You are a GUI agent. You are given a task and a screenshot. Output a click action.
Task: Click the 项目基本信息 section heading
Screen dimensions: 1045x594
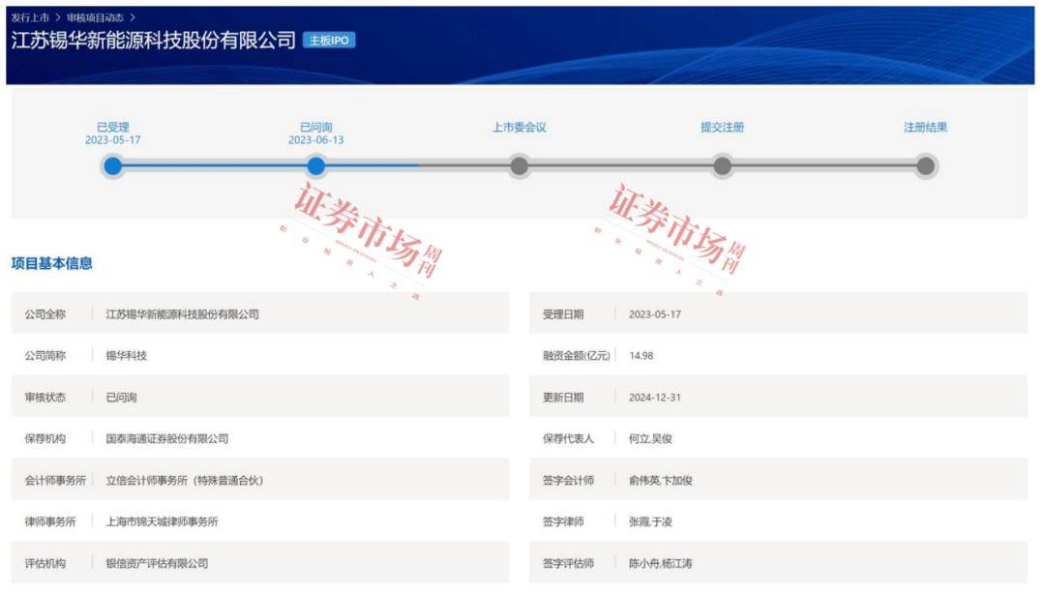[52, 263]
